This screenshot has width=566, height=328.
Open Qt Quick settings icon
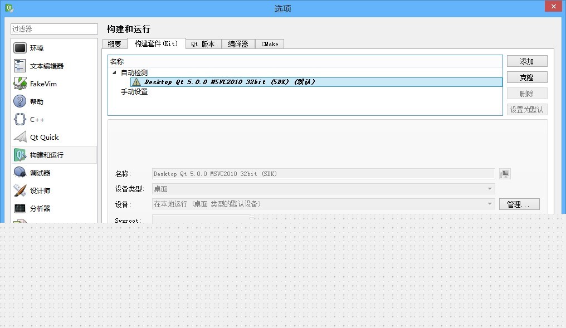click(19, 137)
